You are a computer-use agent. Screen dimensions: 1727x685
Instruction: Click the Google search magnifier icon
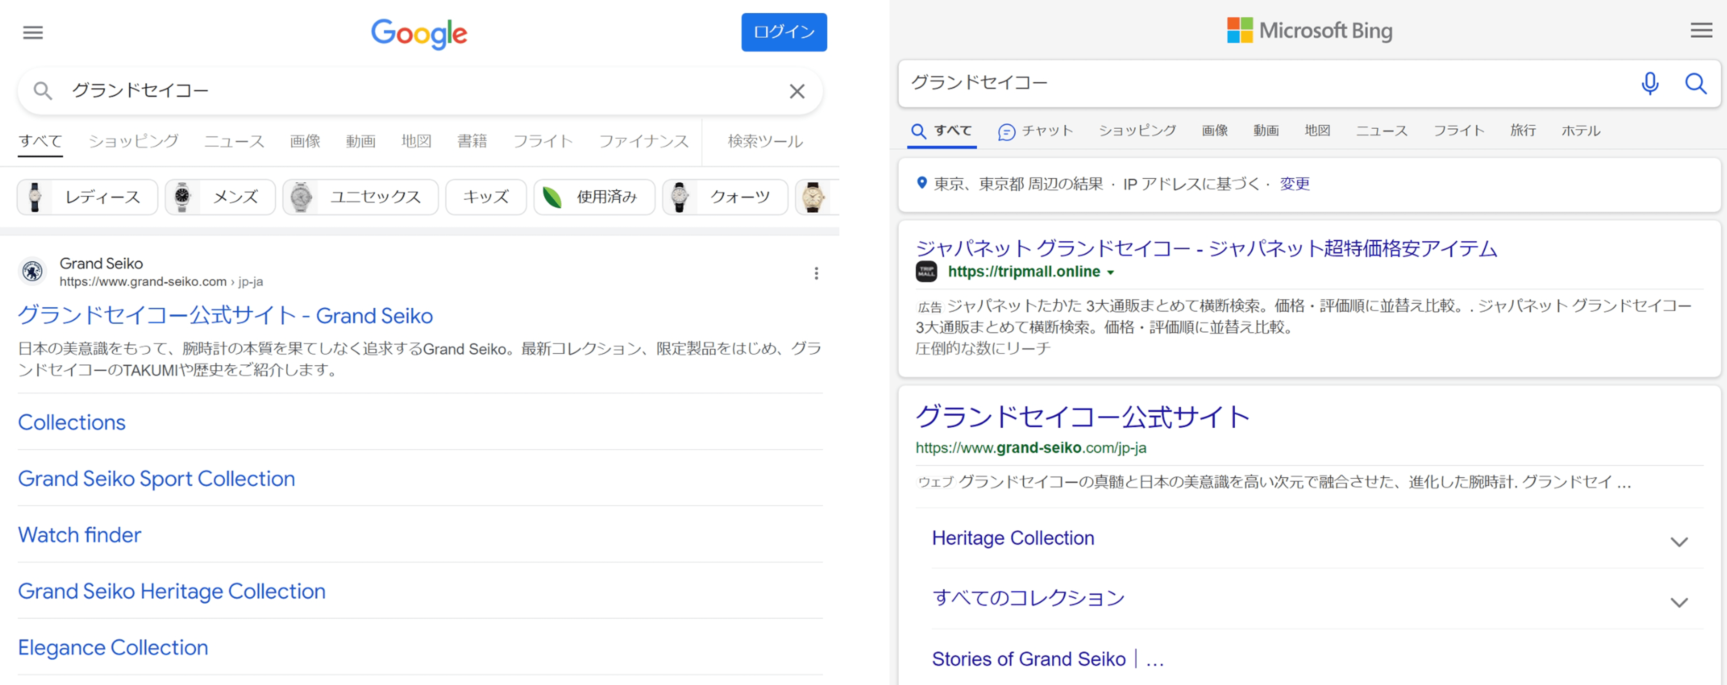pyautogui.click(x=42, y=91)
